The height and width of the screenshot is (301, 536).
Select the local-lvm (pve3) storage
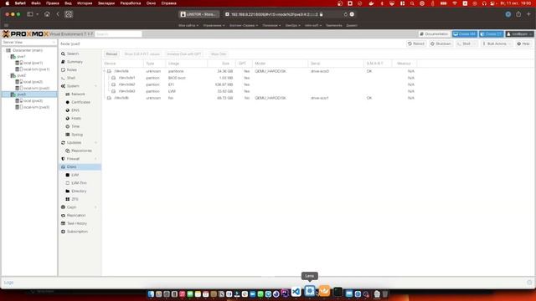click(x=36, y=107)
